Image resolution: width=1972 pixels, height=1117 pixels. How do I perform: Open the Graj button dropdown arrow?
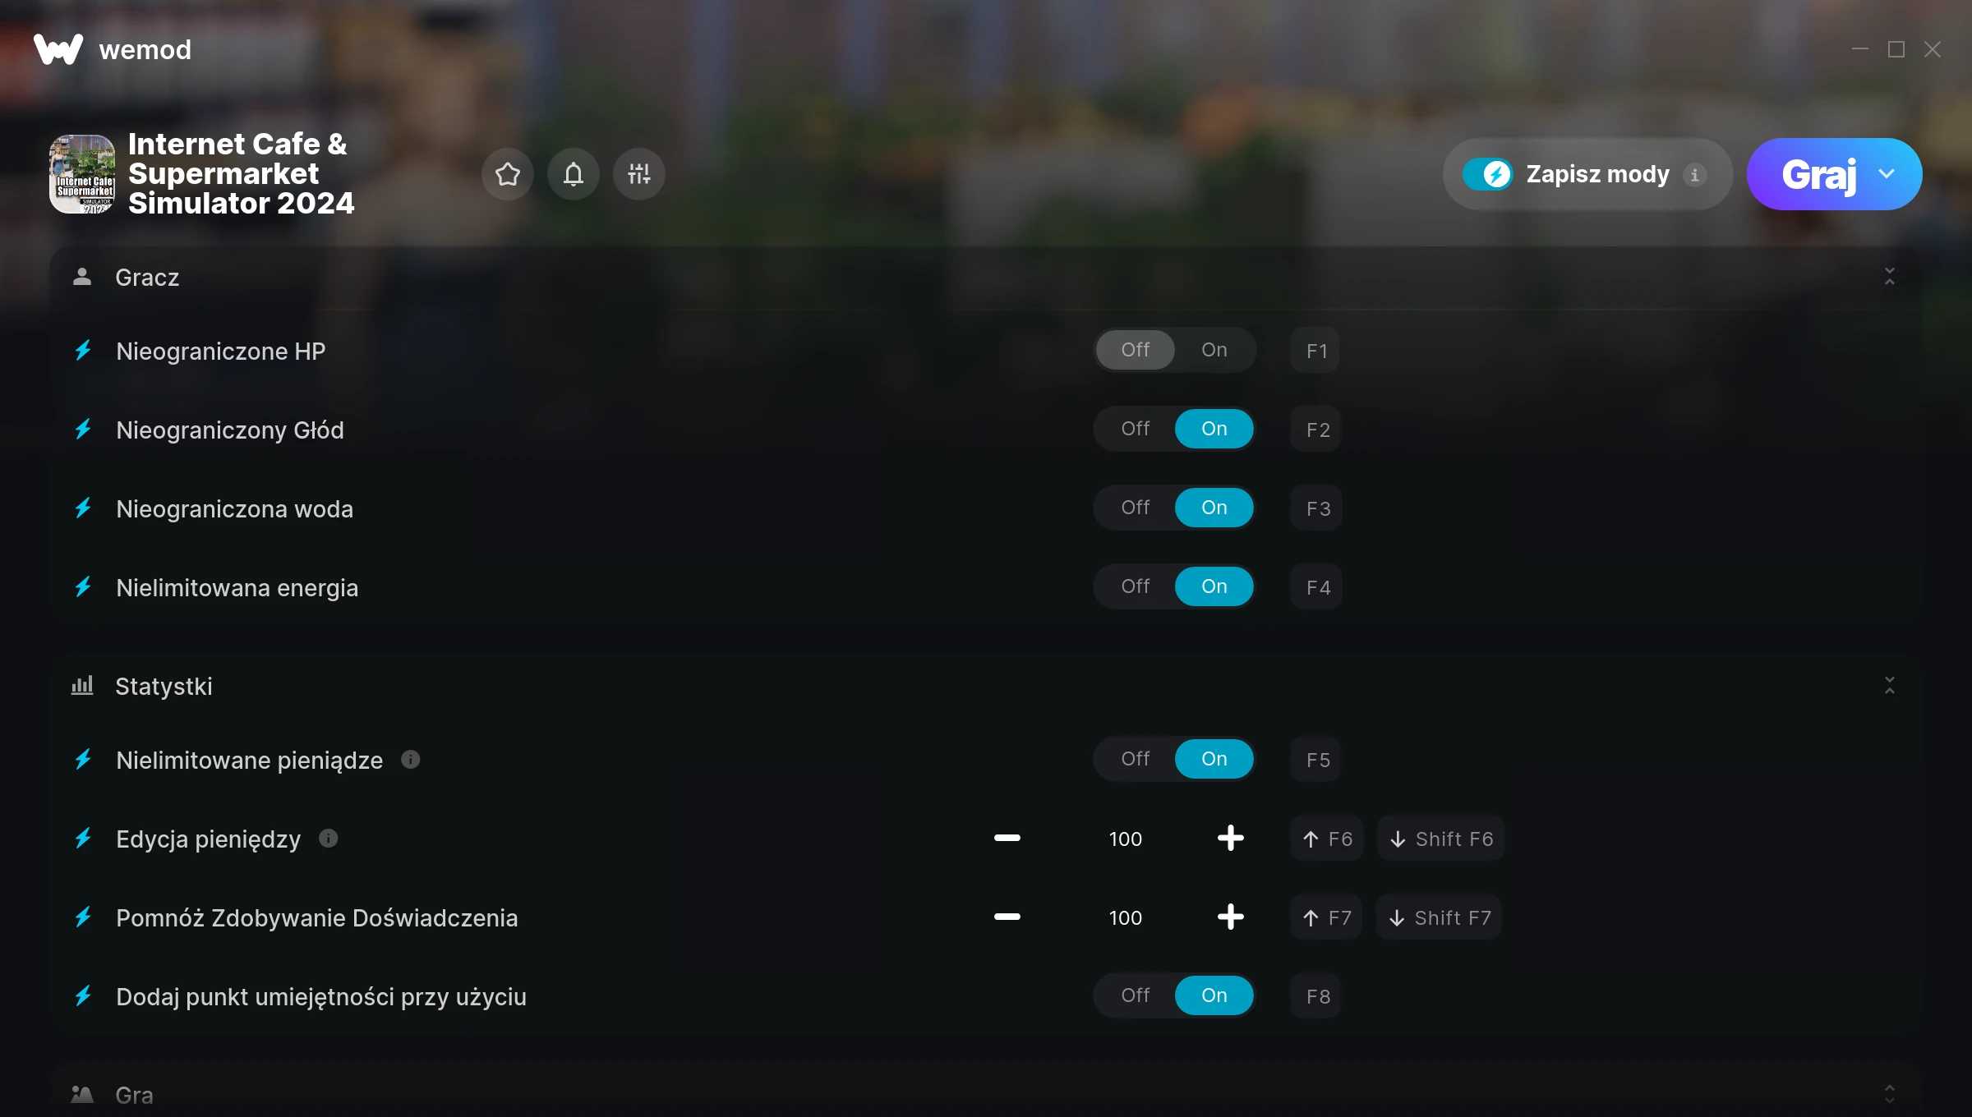pos(1887,174)
